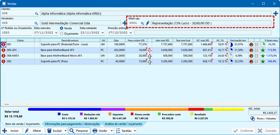Click the Tarefas list button
This screenshot has width=280, height=135.
124,131
